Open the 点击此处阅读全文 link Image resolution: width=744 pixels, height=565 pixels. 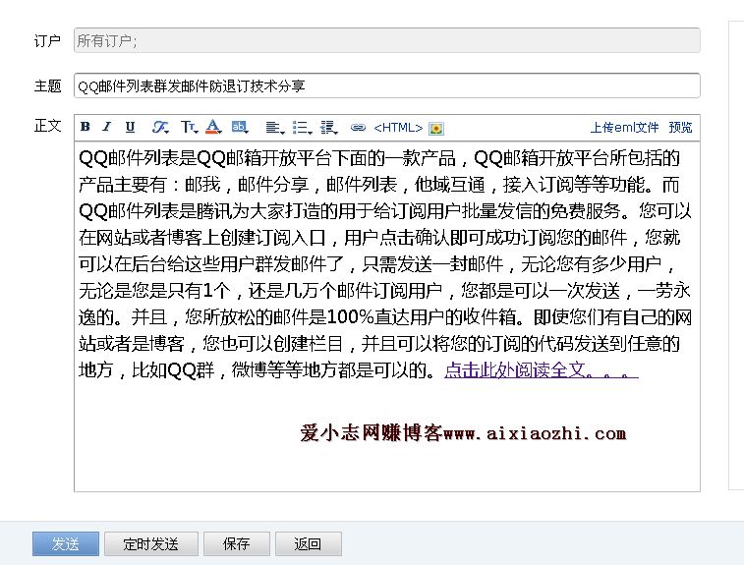[x=542, y=369]
